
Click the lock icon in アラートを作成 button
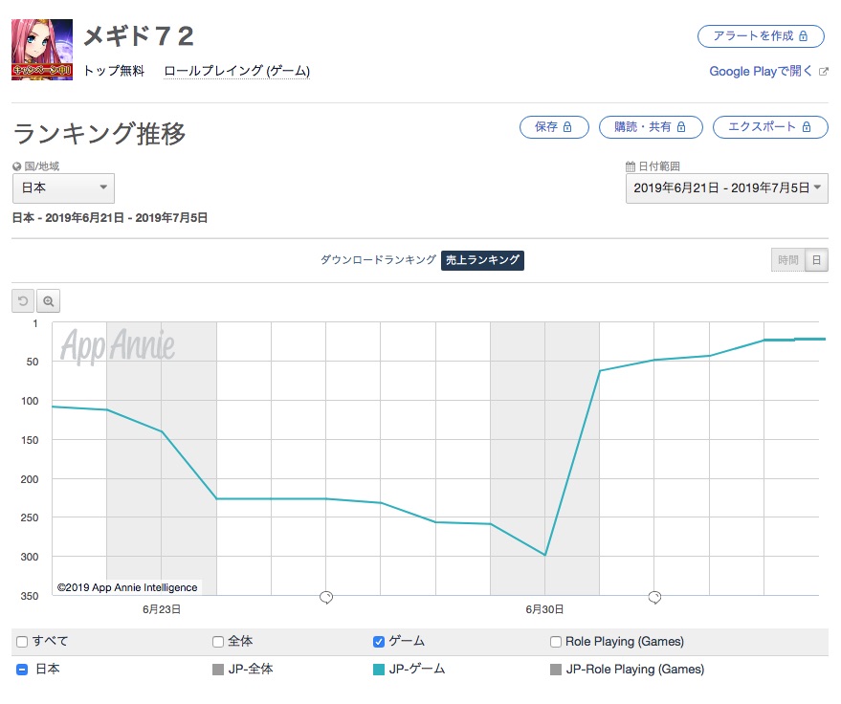803,36
